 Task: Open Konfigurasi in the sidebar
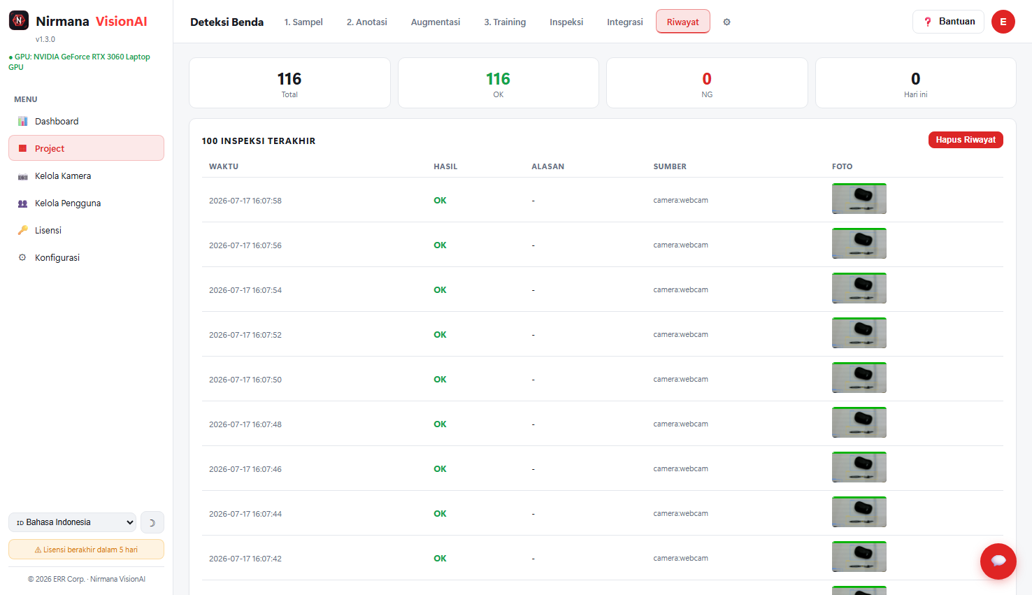(x=86, y=257)
